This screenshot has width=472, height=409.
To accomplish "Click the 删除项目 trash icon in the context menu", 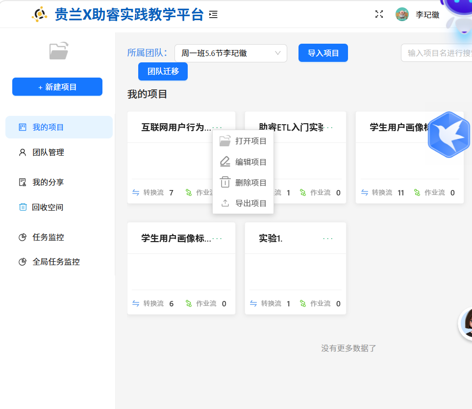I will 225,182.
